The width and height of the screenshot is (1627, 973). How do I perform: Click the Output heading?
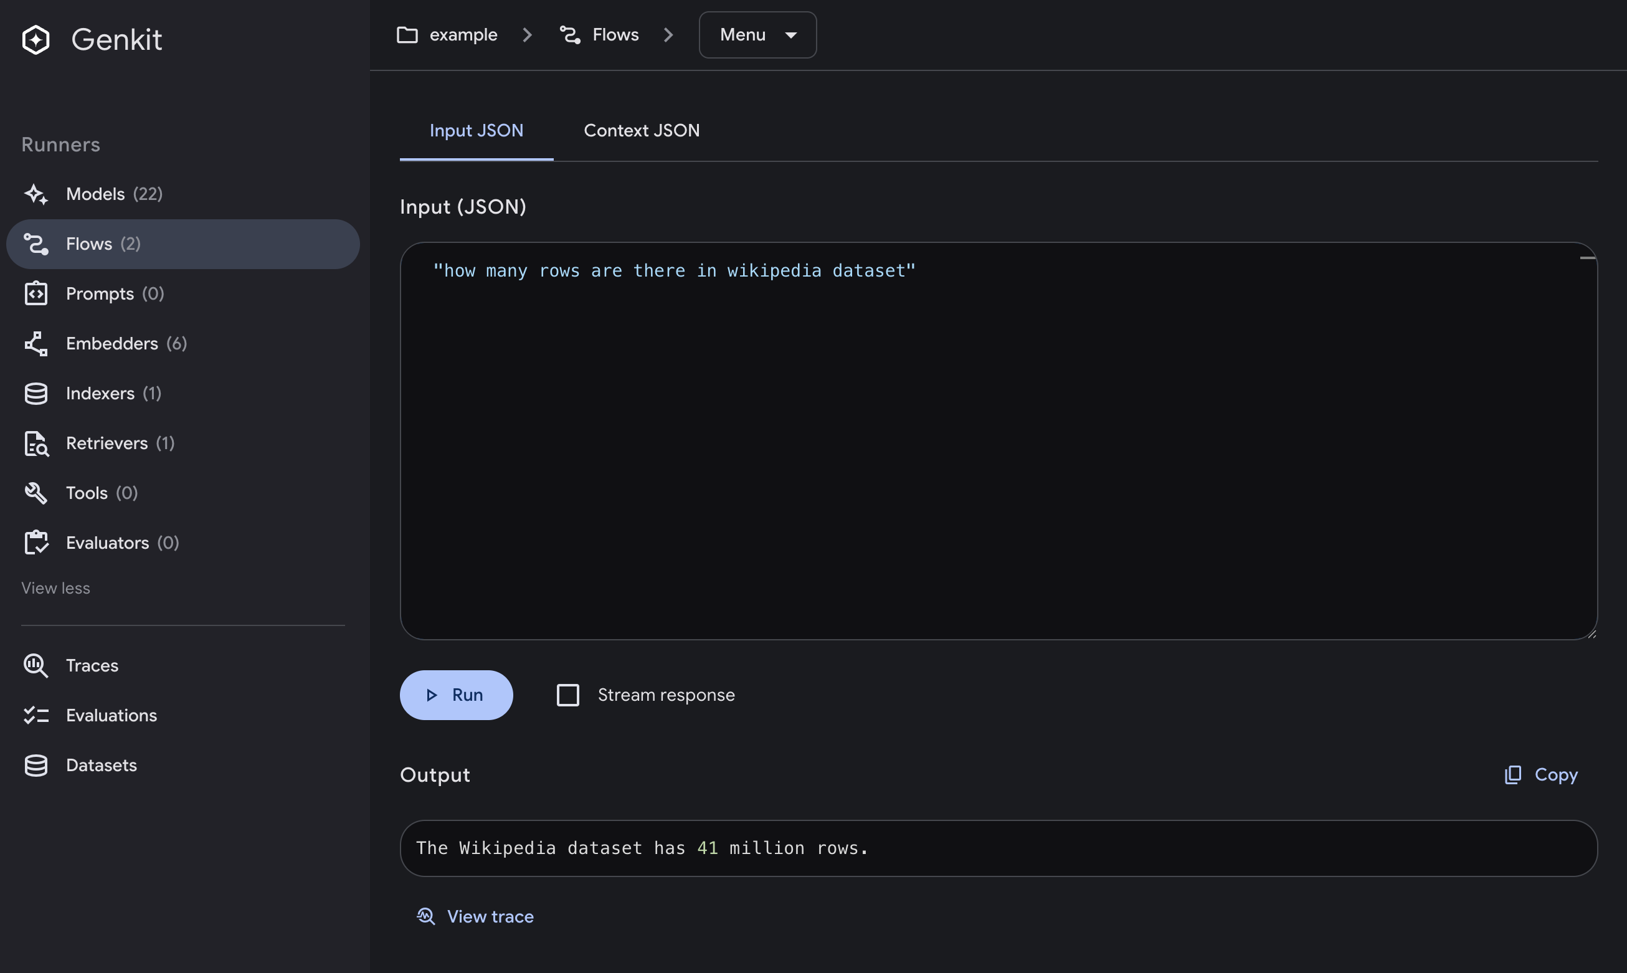coord(435,775)
